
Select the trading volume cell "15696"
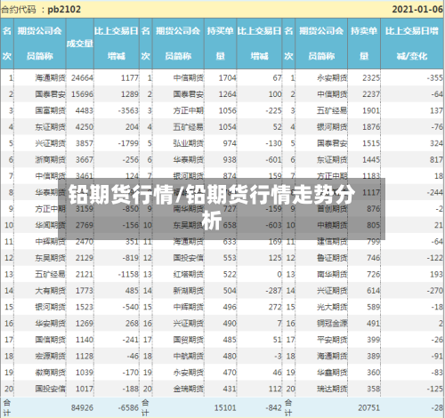[x=82, y=94]
